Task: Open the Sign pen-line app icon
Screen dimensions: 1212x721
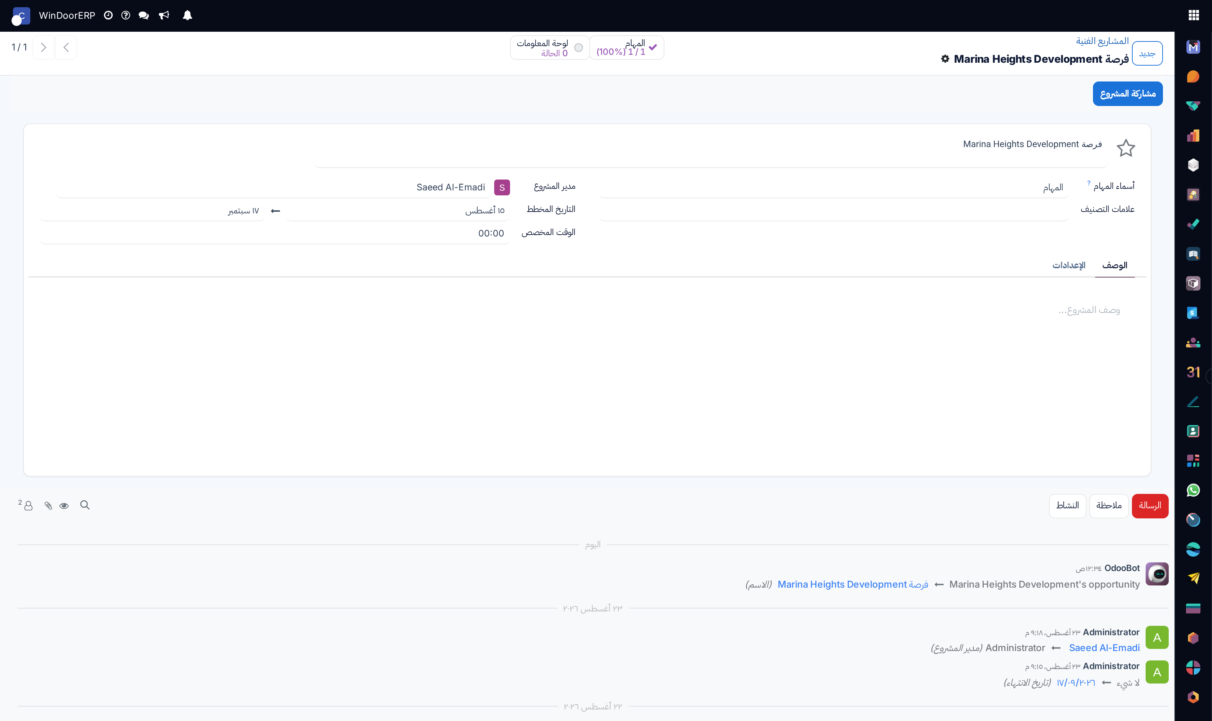Action: pyautogui.click(x=1193, y=402)
